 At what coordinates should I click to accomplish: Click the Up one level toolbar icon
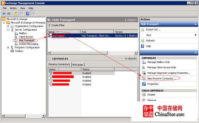(x=16, y=14)
